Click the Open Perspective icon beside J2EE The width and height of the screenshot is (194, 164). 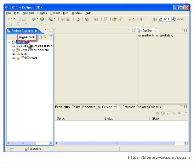[x=155, y=19]
